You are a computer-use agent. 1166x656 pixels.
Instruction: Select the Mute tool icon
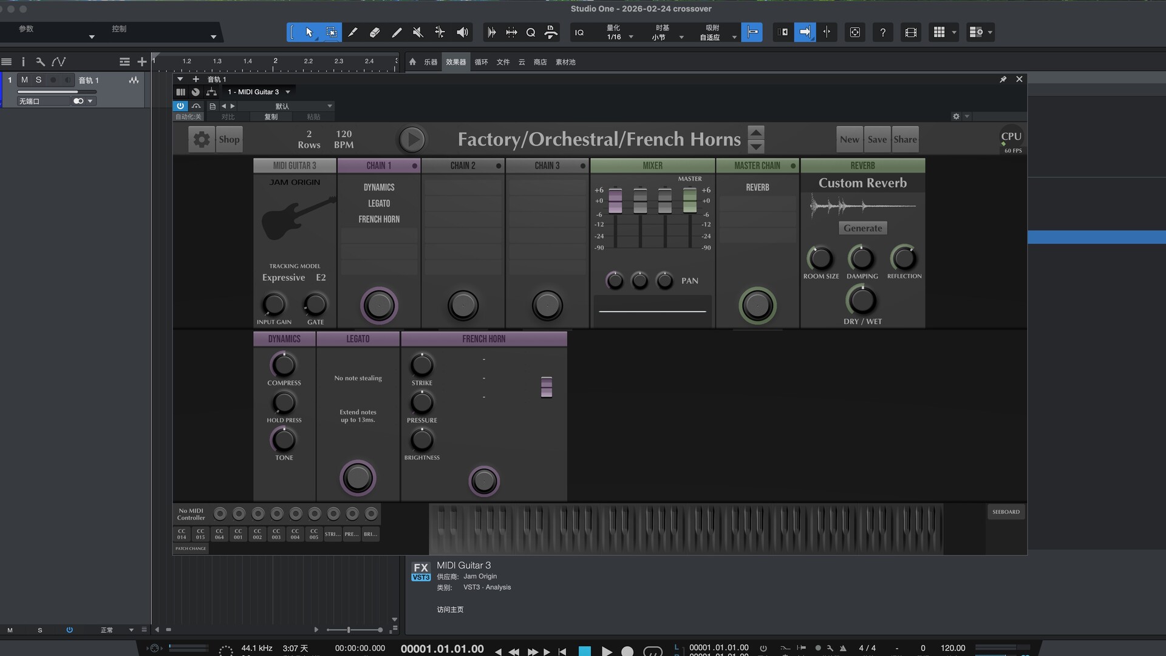(x=418, y=32)
